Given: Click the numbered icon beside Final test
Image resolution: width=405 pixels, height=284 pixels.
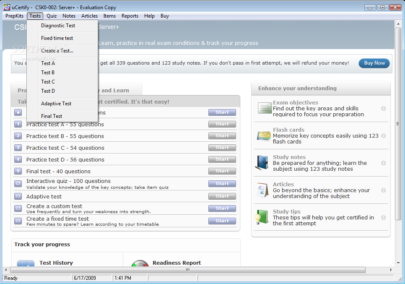Looking at the screenshot, I should click(18, 171).
